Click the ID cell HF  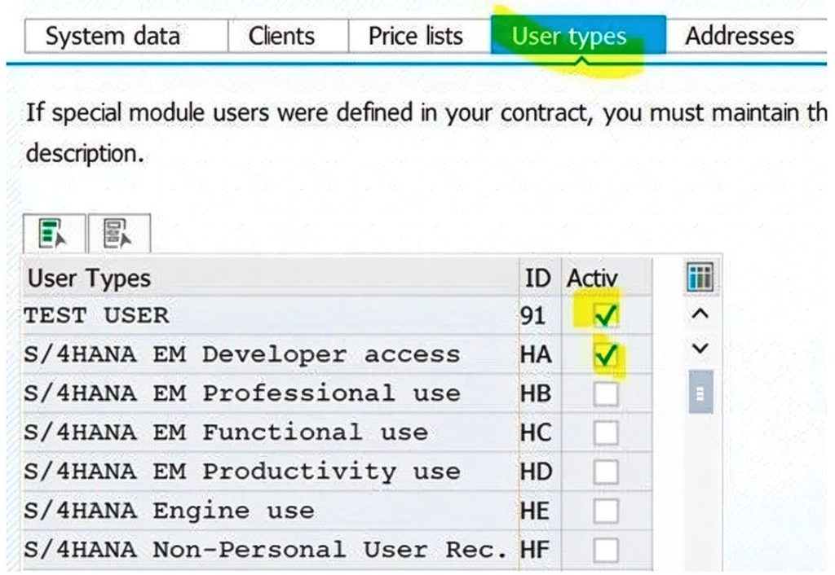coord(540,550)
